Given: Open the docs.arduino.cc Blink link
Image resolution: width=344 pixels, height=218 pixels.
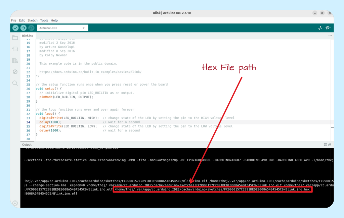Looking at the screenshot, I should tap(90, 72).
